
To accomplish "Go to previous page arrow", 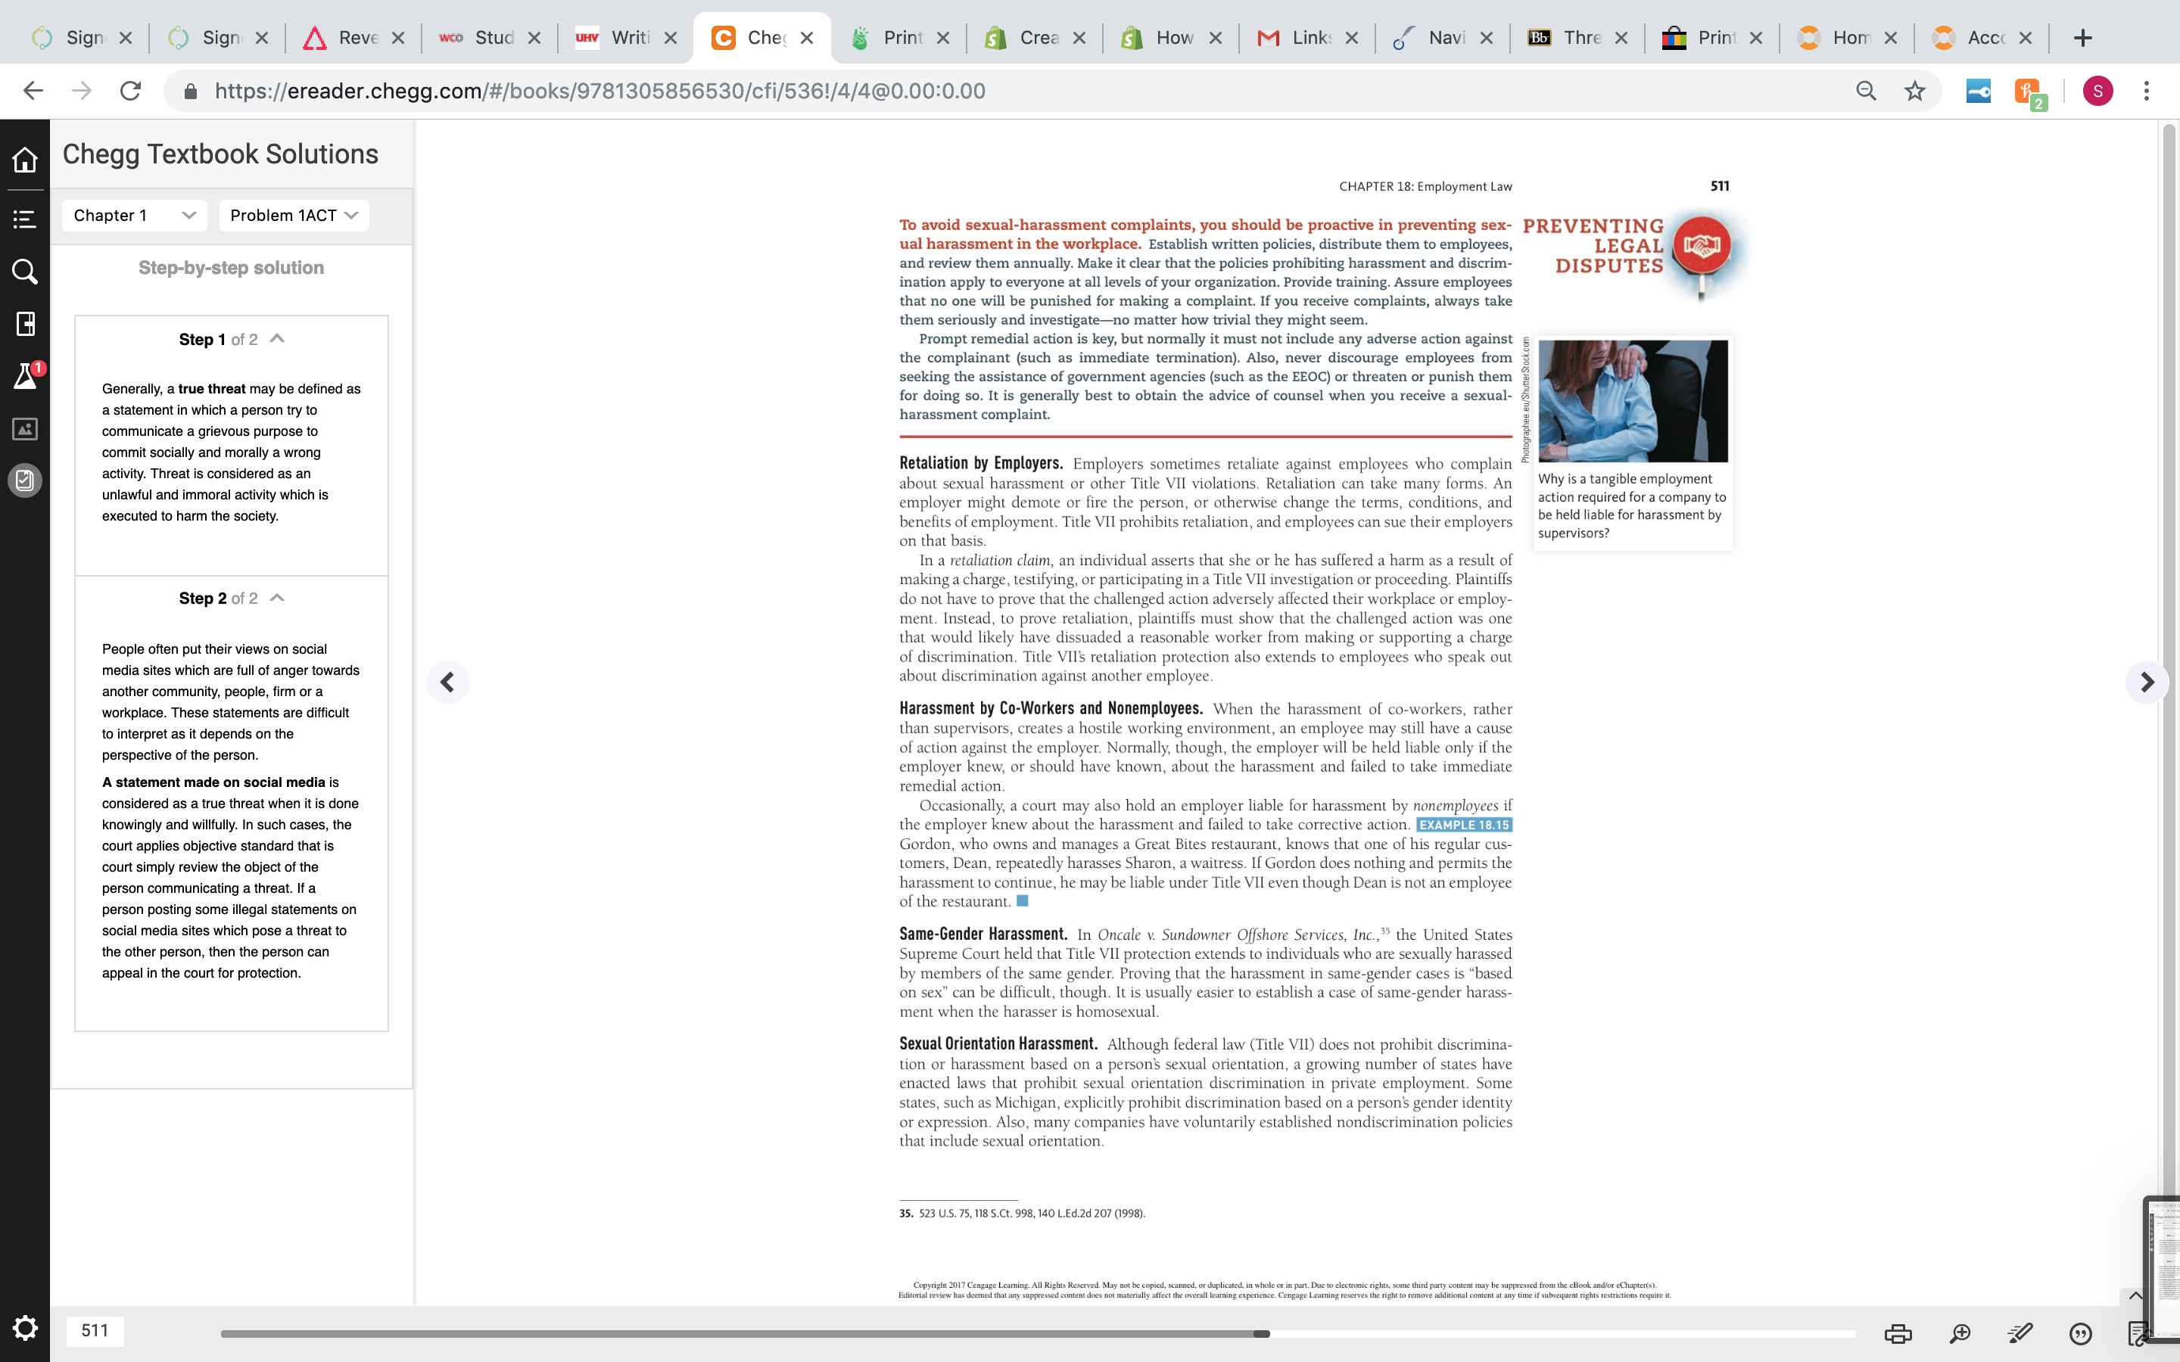I will (447, 682).
